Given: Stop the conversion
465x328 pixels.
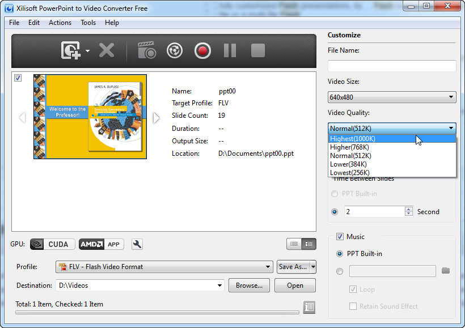Looking at the screenshot, I should coord(257,50).
